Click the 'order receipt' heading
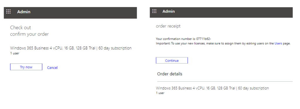The height and width of the screenshot is (109, 300). click(168, 26)
